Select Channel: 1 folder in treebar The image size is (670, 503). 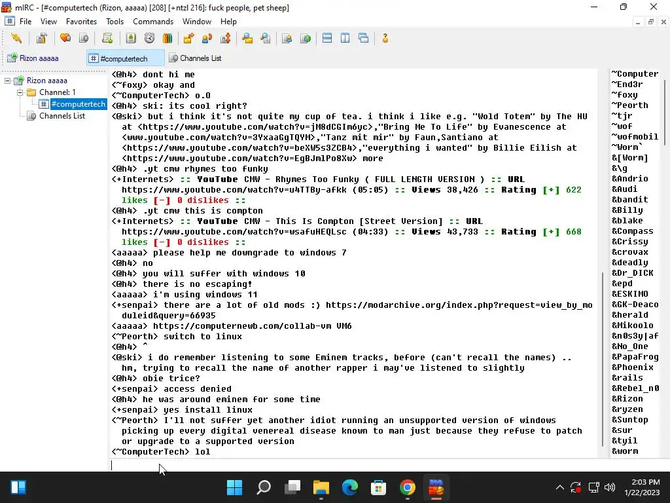coord(58,92)
